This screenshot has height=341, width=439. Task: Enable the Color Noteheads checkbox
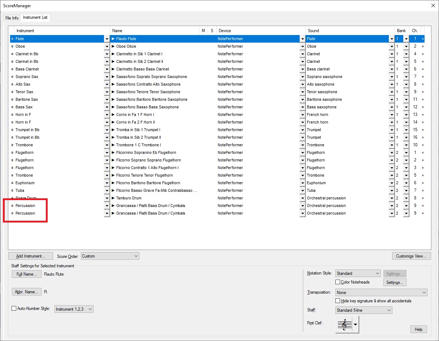pyautogui.click(x=338, y=282)
